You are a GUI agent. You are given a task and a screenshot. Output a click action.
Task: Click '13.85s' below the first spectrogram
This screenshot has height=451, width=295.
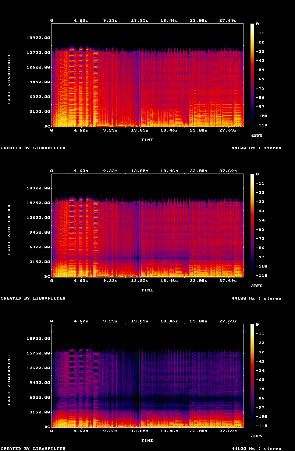point(140,130)
